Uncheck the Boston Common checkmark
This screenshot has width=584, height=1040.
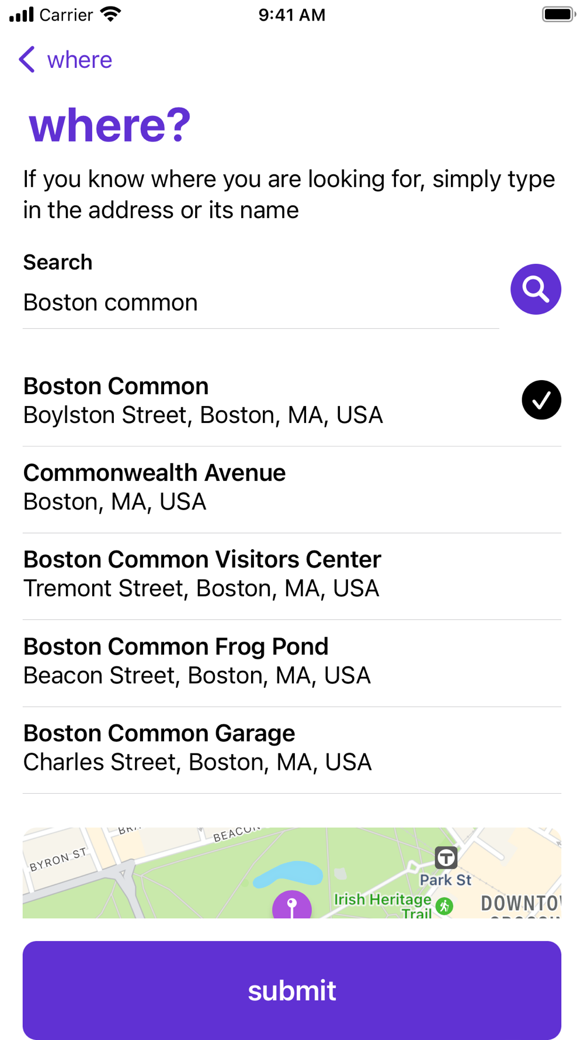pyautogui.click(x=541, y=400)
